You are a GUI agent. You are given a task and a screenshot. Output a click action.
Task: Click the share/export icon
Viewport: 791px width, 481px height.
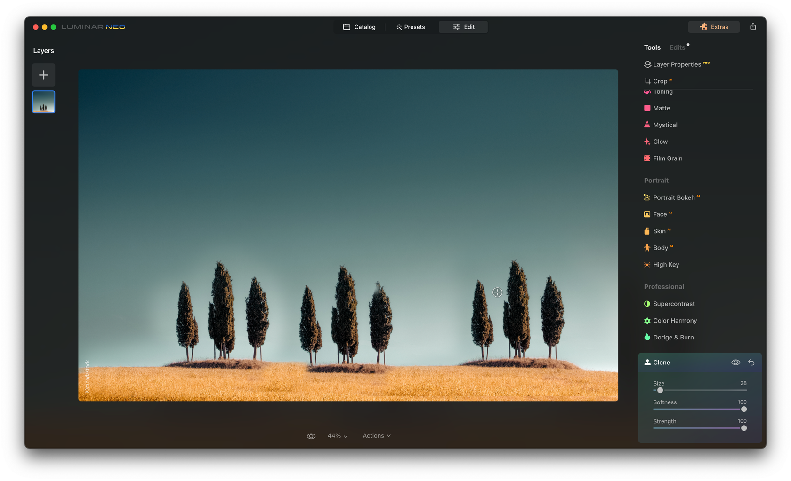(753, 27)
